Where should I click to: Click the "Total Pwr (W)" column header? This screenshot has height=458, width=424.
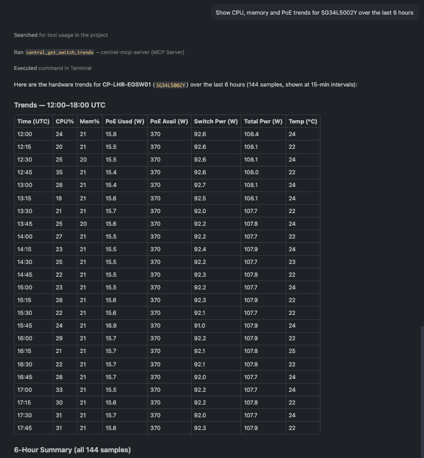click(263, 121)
